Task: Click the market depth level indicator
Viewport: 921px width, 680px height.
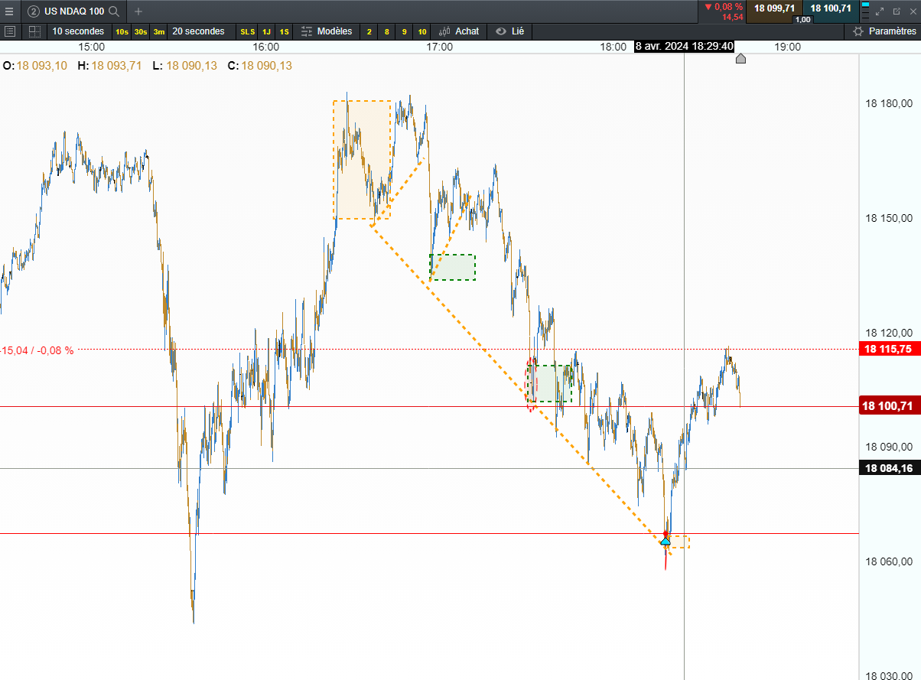Action: point(865,11)
